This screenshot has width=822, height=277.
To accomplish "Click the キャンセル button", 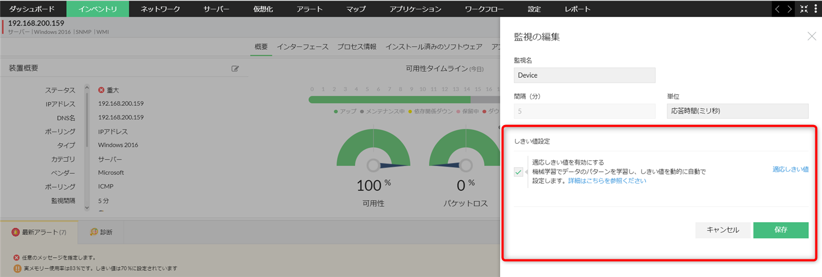I will [723, 230].
